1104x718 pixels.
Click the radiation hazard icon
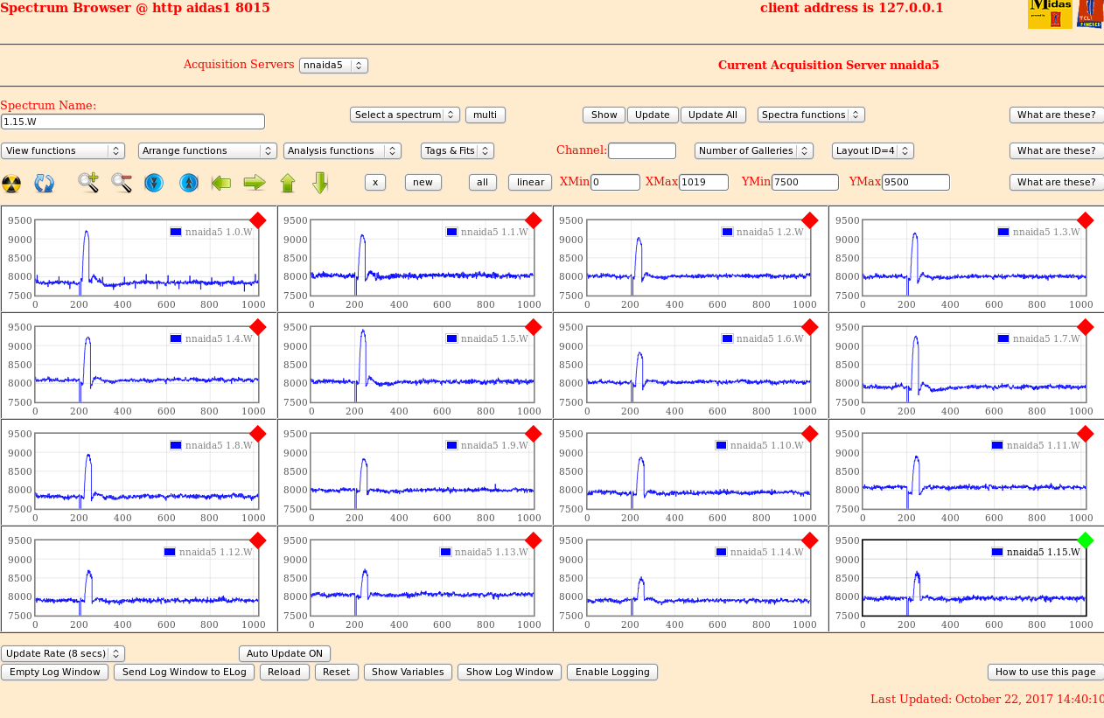pos(11,184)
